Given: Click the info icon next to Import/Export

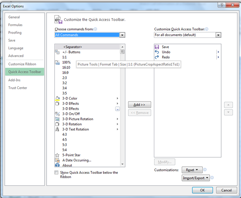Looking at the screenshot, I should click(212, 178).
